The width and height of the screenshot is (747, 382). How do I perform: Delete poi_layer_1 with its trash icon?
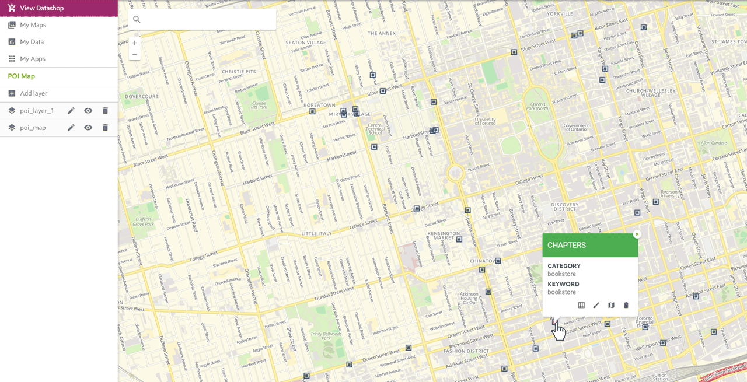point(105,111)
